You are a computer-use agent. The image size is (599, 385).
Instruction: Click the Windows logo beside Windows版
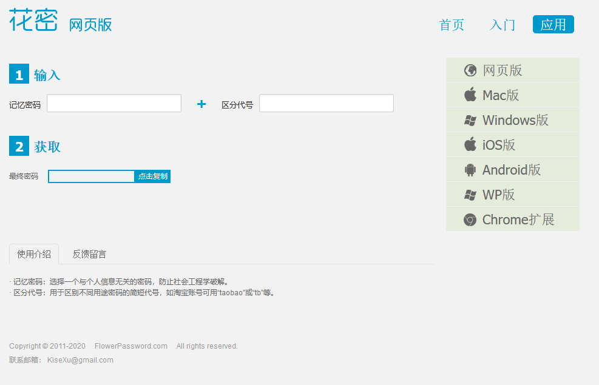coord(470,120)
